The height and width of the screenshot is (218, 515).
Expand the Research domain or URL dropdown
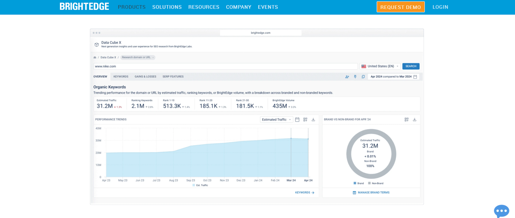138,58
